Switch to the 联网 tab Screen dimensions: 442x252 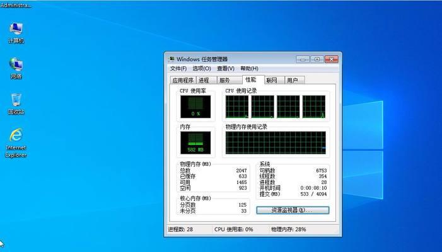274,80
